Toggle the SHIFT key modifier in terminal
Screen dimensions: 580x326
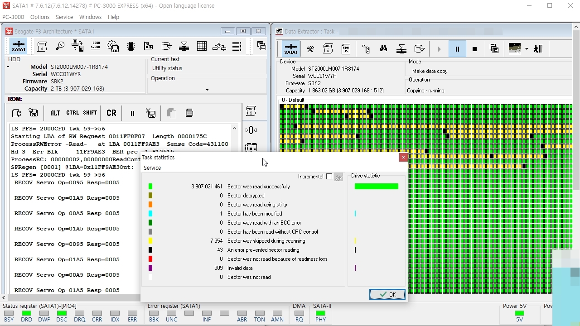pyautogui.click(x=90, y=113)
